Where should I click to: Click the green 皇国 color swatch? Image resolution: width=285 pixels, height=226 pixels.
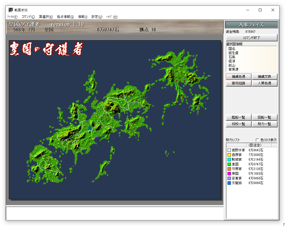(229, 164)
